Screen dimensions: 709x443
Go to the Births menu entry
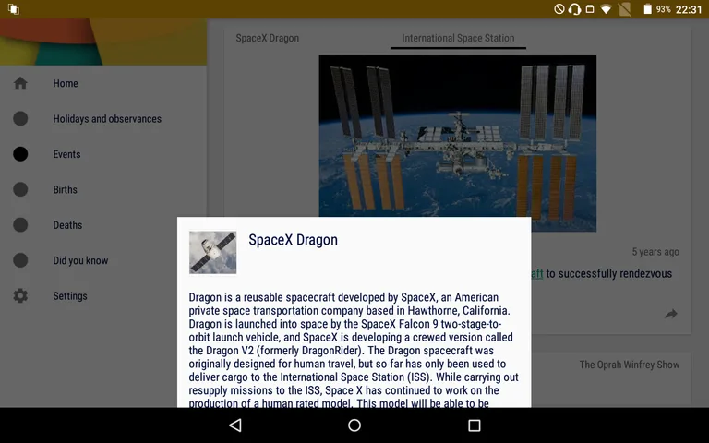pyautogui.click(x=65, y=190)
